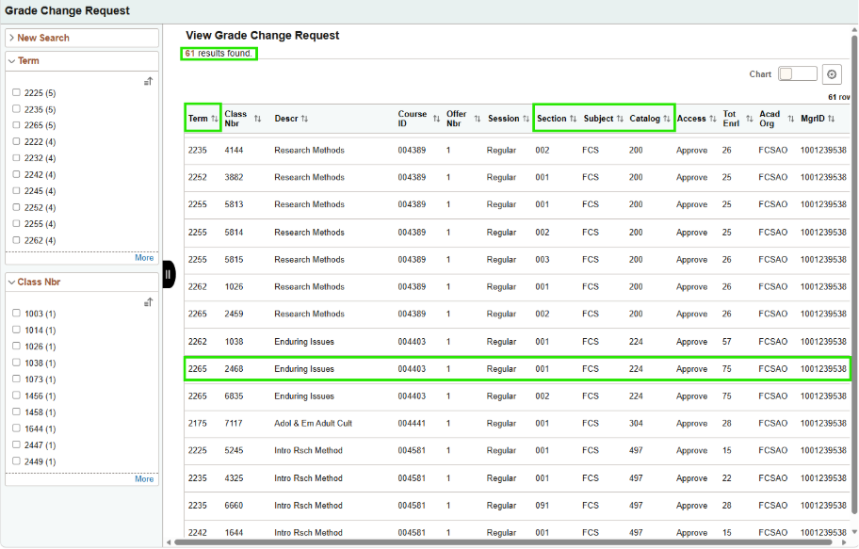The image size is (859, 549).
Task: Sort by Access column arrows
Action: point(713,119)
